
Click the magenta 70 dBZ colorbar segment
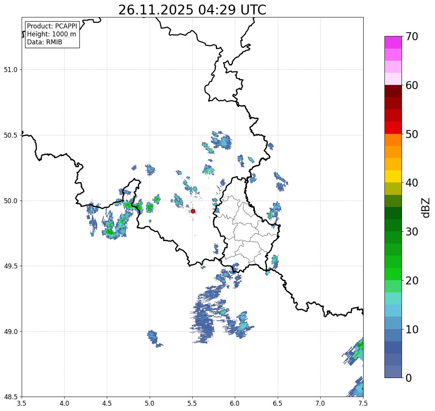[393, 42]
